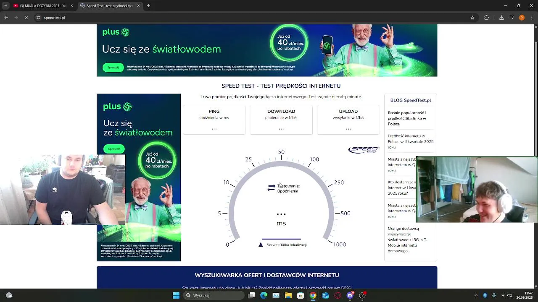Click Sprawdź button in top Plus banner
This screenshot has width=538, height=302.
113,68
